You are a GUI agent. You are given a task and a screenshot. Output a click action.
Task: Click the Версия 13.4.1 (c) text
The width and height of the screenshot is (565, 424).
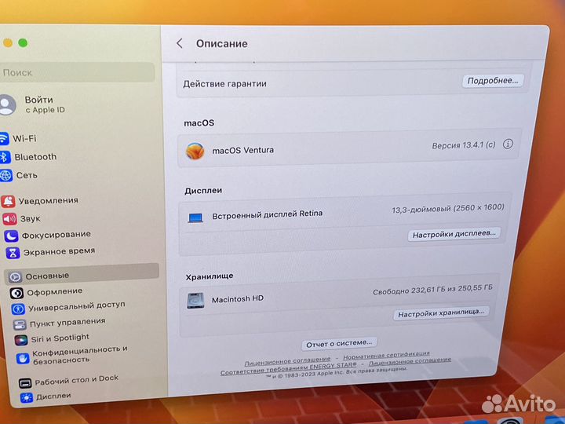click(x=464, y=145)
